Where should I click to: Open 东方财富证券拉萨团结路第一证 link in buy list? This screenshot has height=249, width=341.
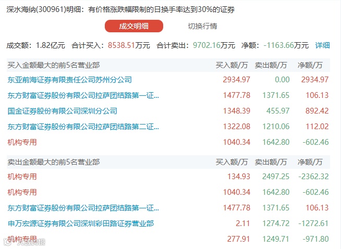(83, 95)
